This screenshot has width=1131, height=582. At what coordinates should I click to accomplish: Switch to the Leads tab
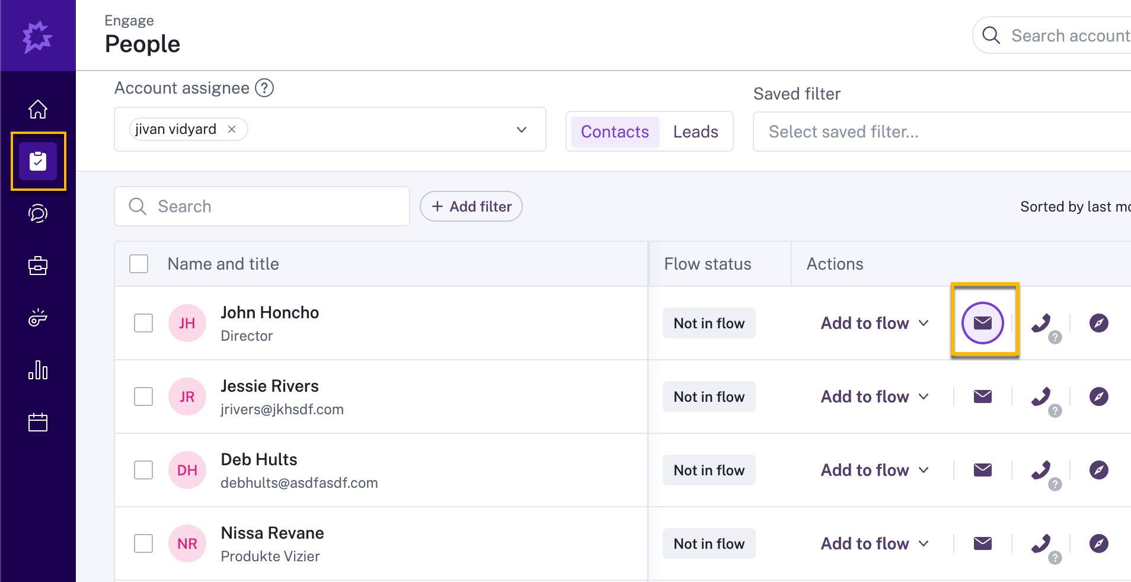695,132
